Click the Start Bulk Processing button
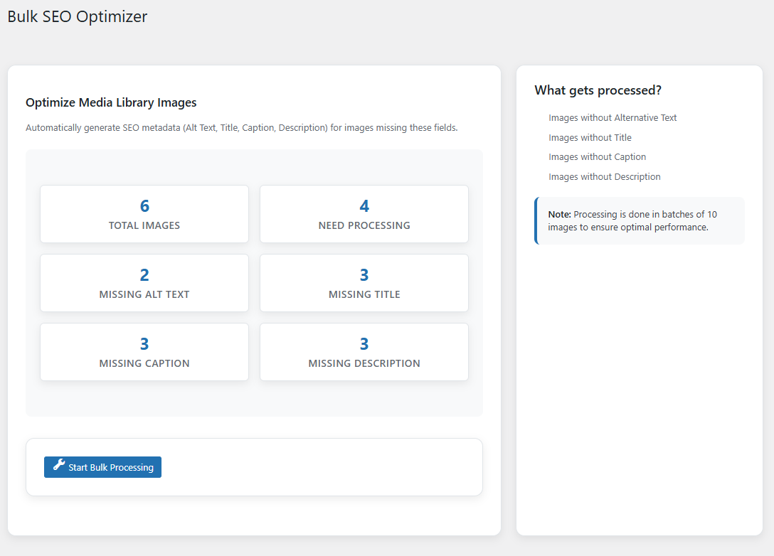Viewport: 774px width, 556px height. tap(103, 467)
